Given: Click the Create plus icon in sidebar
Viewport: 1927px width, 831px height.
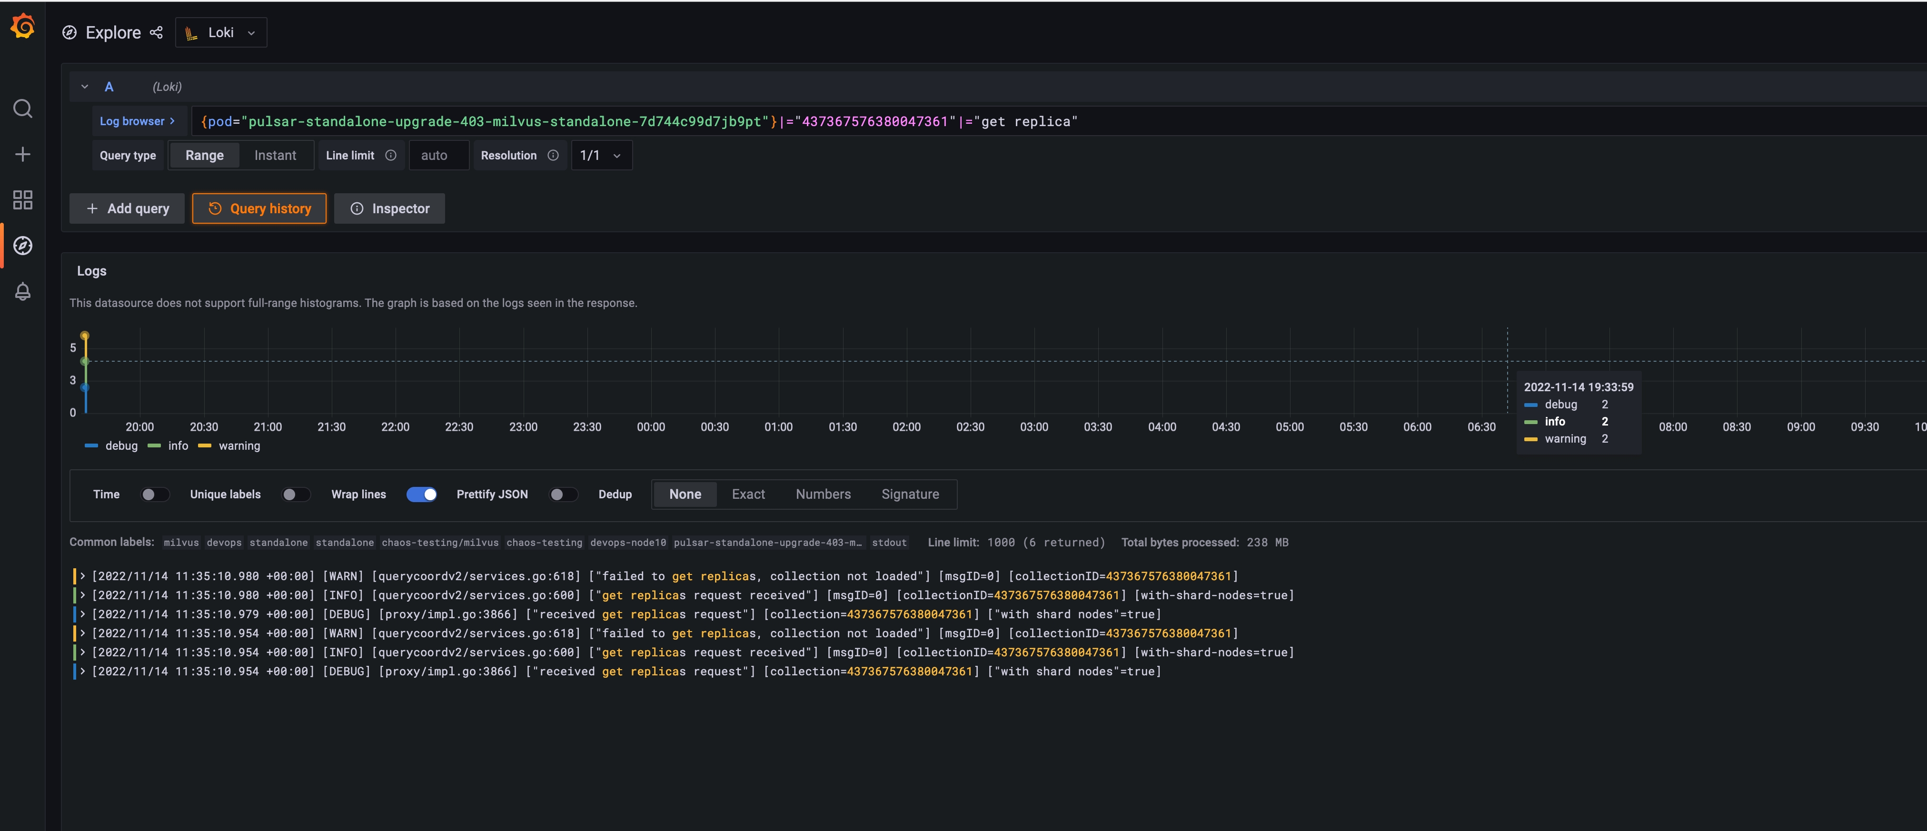Looking at the screenshot, I should (22, 154).
